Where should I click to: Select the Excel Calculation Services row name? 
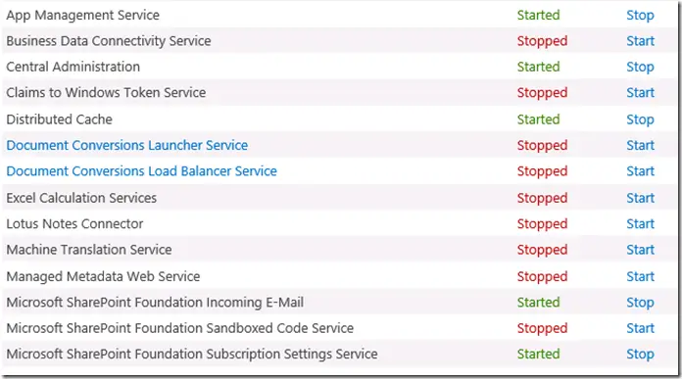pyautogui.click(x=81, y=198)
